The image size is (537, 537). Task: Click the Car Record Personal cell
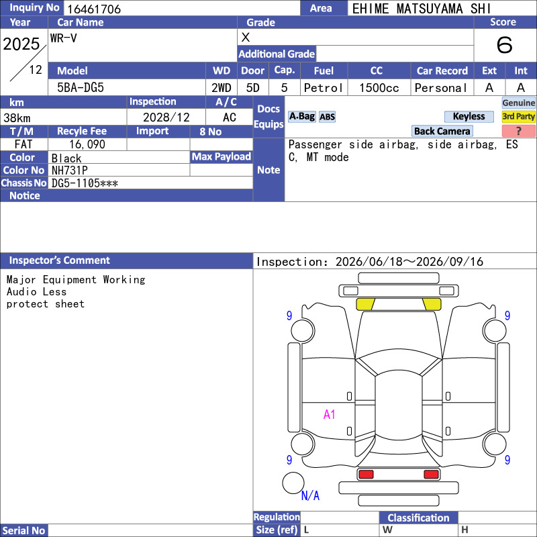pyautogui.click(x=442, y=88)
